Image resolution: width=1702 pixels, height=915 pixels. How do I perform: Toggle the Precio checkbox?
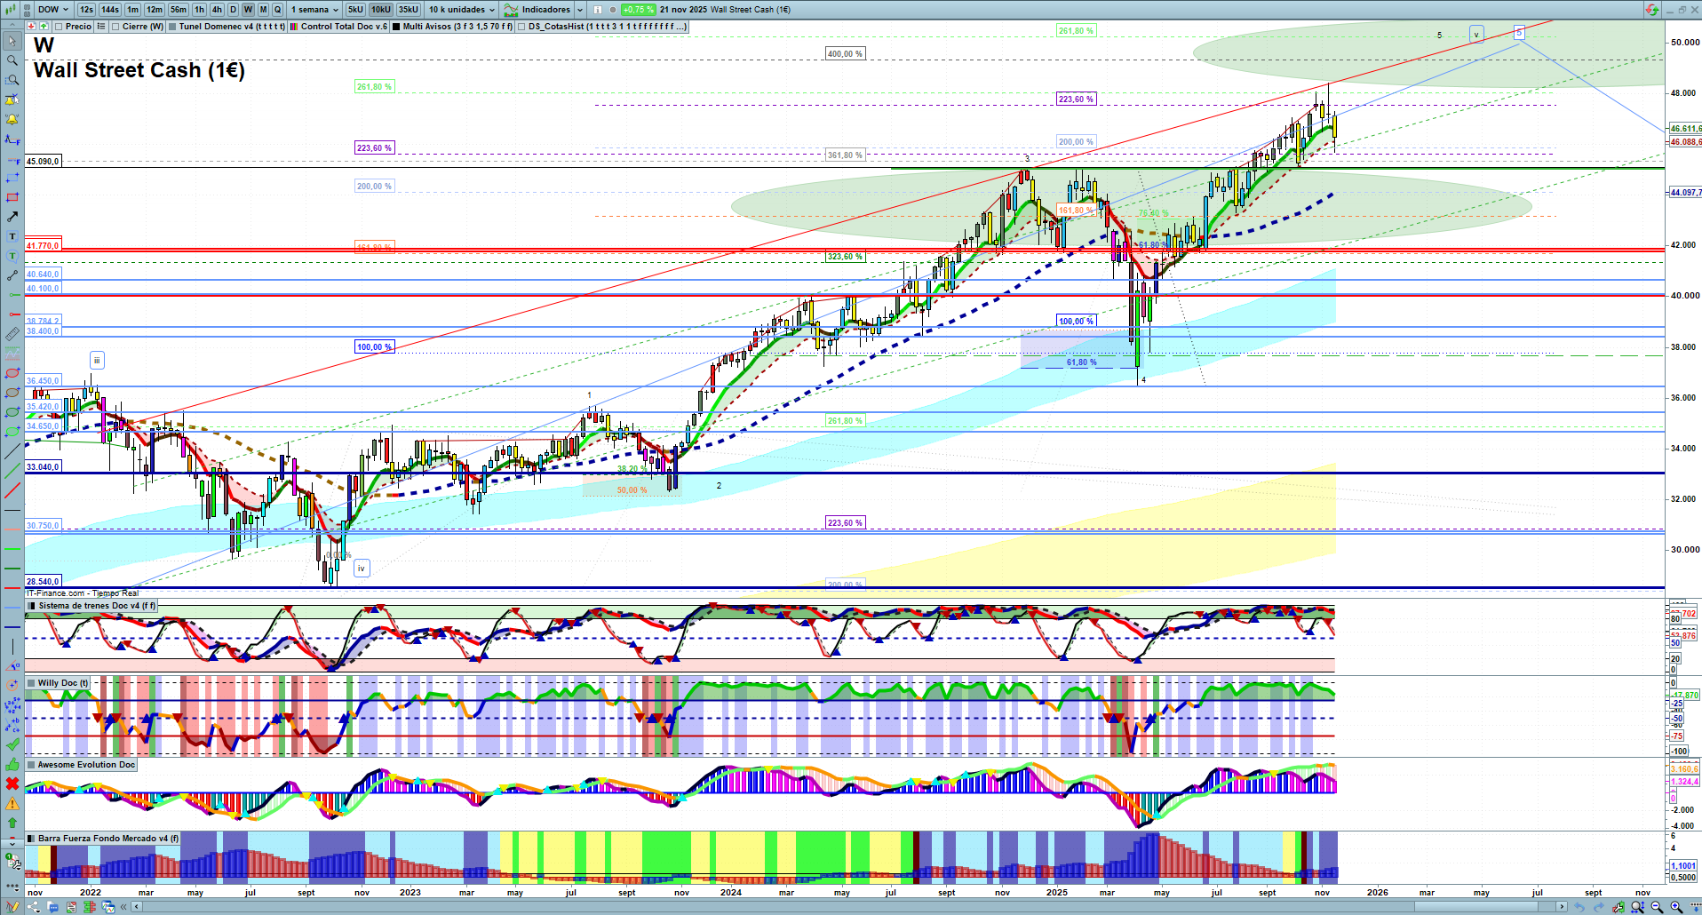[x=60, y=27]
